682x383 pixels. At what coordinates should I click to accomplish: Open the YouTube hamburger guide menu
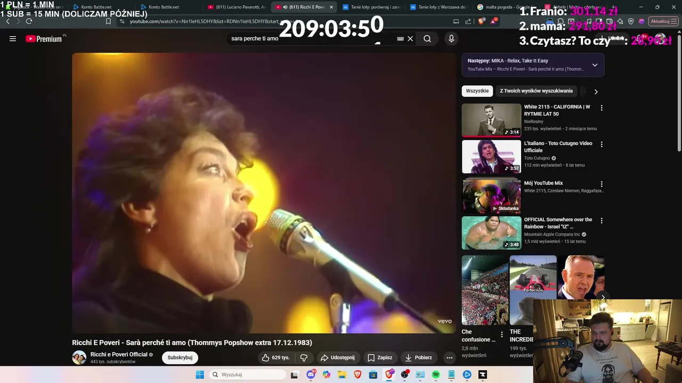[x=13, y=39]
